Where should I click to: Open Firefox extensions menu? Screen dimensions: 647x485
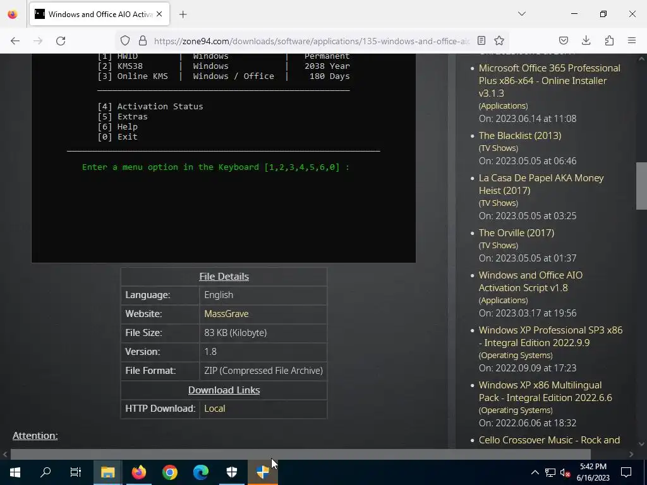(609, 40)
